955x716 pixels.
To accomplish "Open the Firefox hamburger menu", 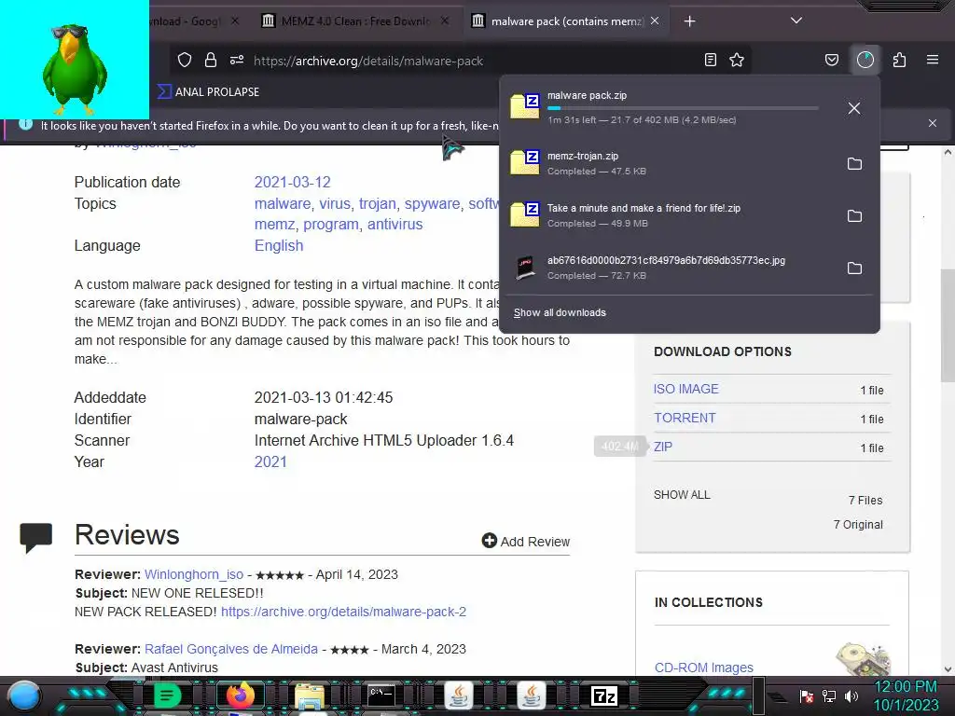I will pyautogui.click(x=933, y=60).
